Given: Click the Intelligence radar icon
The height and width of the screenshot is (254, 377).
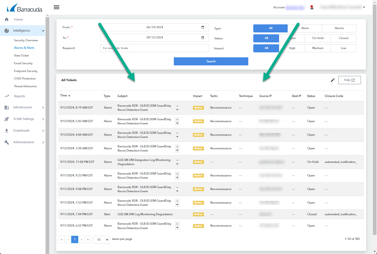Looking at the screenshot, I should tap(7, 31).
